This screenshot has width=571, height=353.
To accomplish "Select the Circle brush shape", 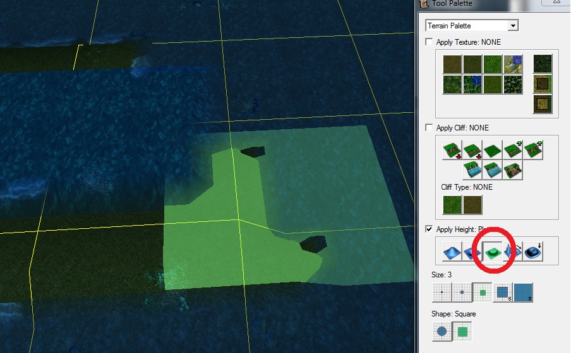I will [442, 332].
